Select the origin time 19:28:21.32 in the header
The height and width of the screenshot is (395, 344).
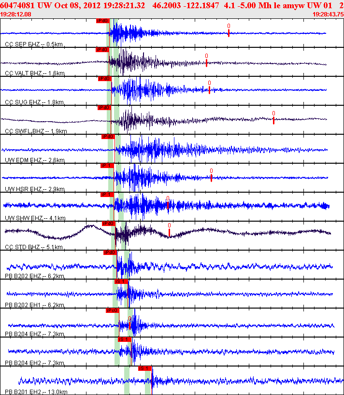124,5
